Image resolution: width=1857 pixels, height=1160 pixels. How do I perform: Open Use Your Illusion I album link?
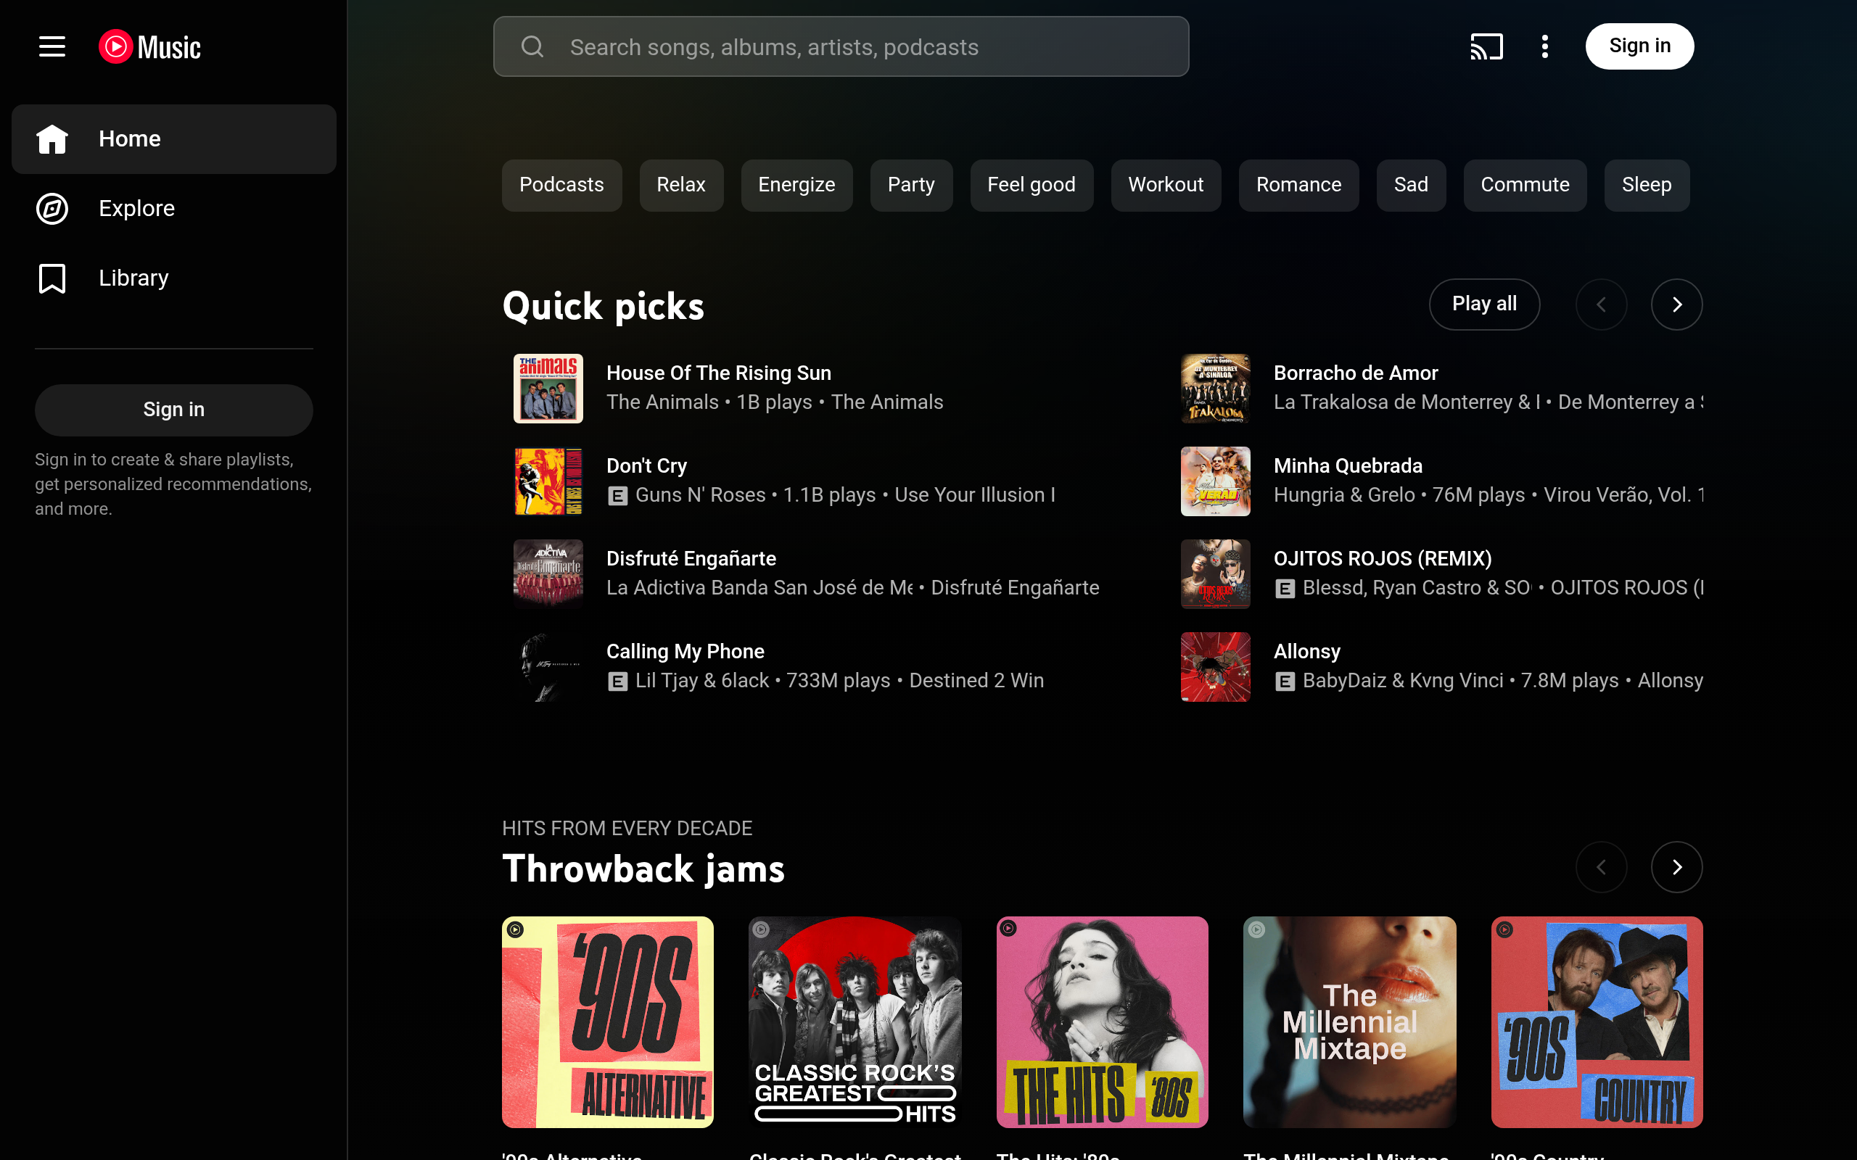(x=974, y=495)
